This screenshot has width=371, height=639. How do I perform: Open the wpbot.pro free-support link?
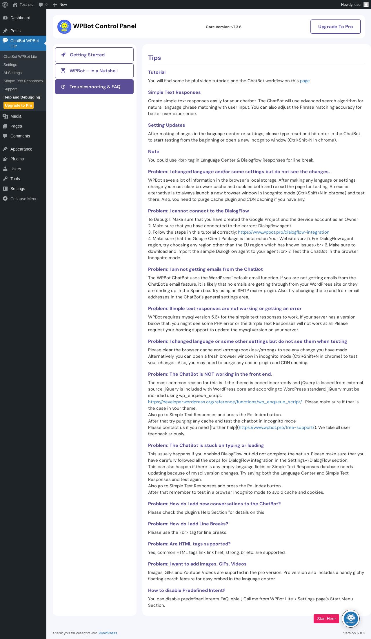click(x=277, y=427)
